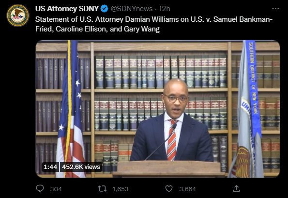Click the 3,664 likes count
288x198 pixels.
coord(187,189)
